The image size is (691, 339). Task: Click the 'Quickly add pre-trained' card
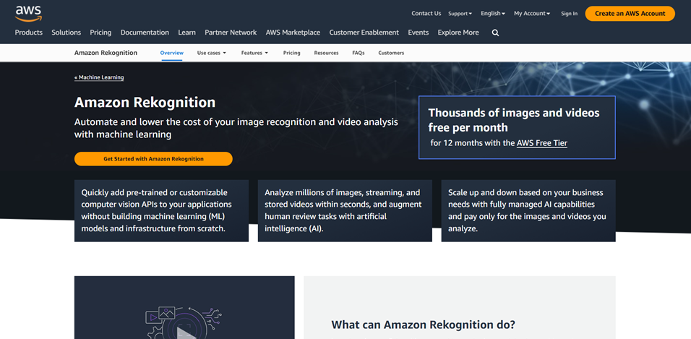161,211
